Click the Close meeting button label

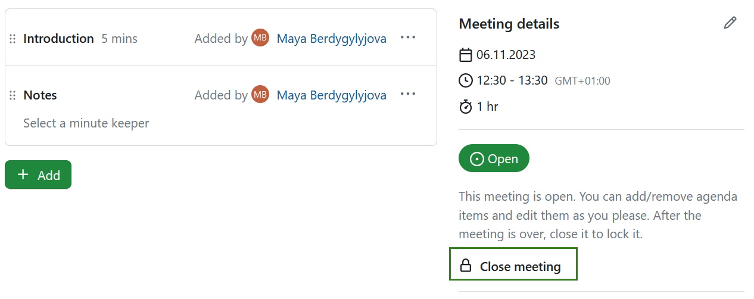pyautogui.click(x=520, y=267)
